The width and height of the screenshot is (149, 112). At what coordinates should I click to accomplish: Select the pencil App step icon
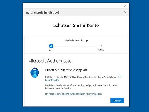point(51,46)
